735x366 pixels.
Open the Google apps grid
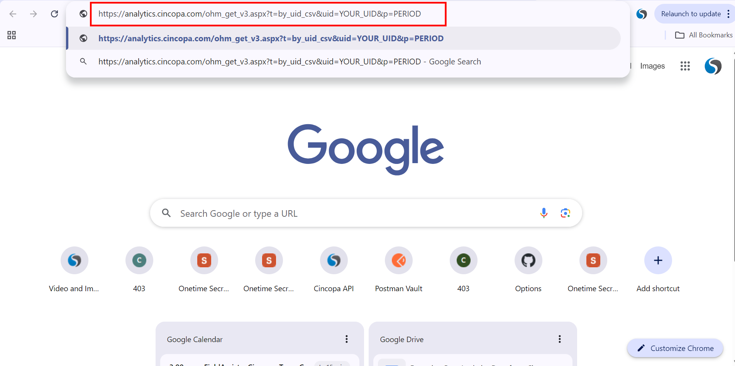pyautogui.click(x=685, y=66)
